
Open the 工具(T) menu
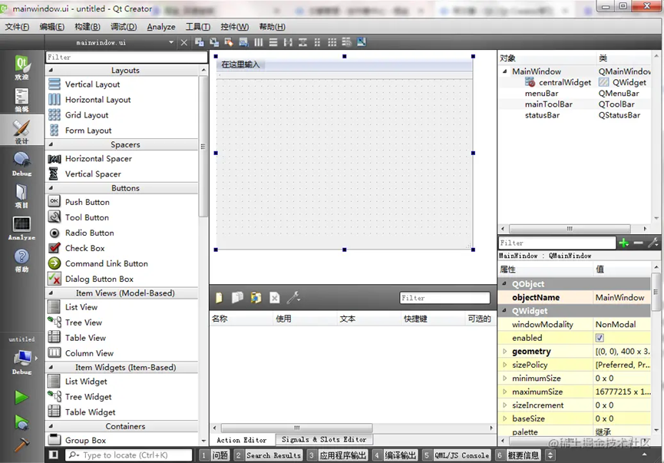coord(198,27)
